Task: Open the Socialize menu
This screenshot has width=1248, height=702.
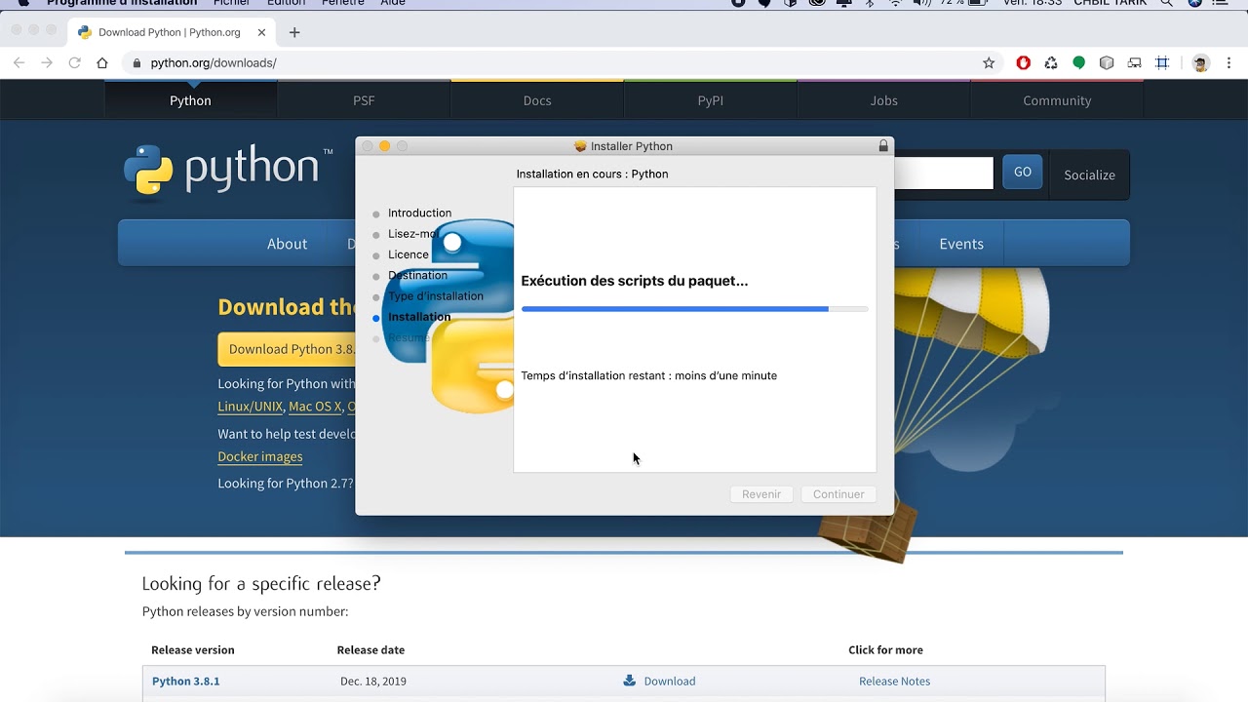Action: tap(1089, 175)
